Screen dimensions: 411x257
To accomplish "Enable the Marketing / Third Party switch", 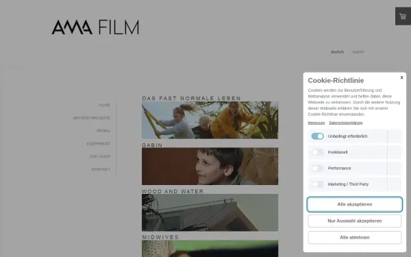I will point(317,184).
